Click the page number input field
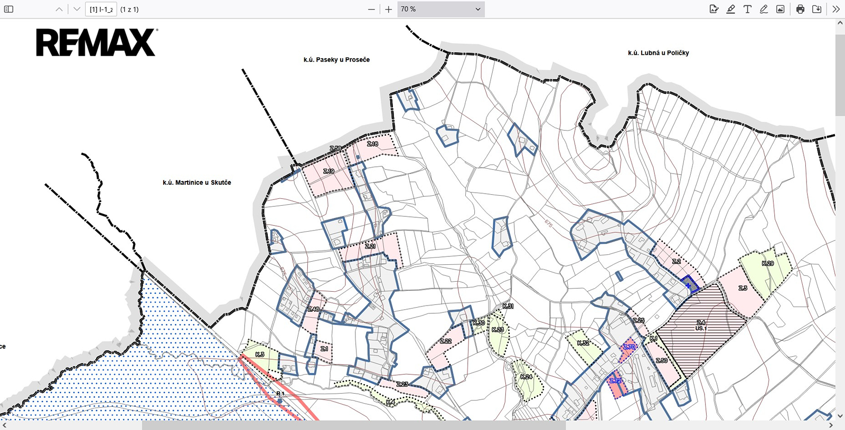845x430 pixels. pyautogui.click(x=101, y=9)
